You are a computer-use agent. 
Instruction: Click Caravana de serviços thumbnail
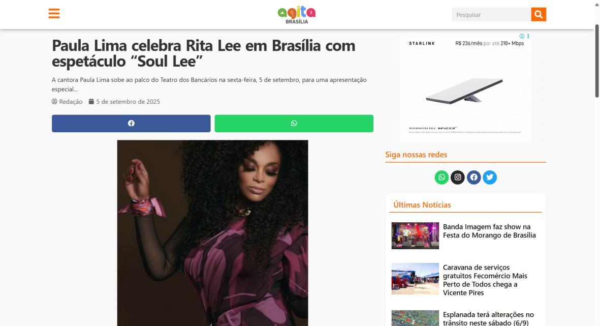[415, 279]
